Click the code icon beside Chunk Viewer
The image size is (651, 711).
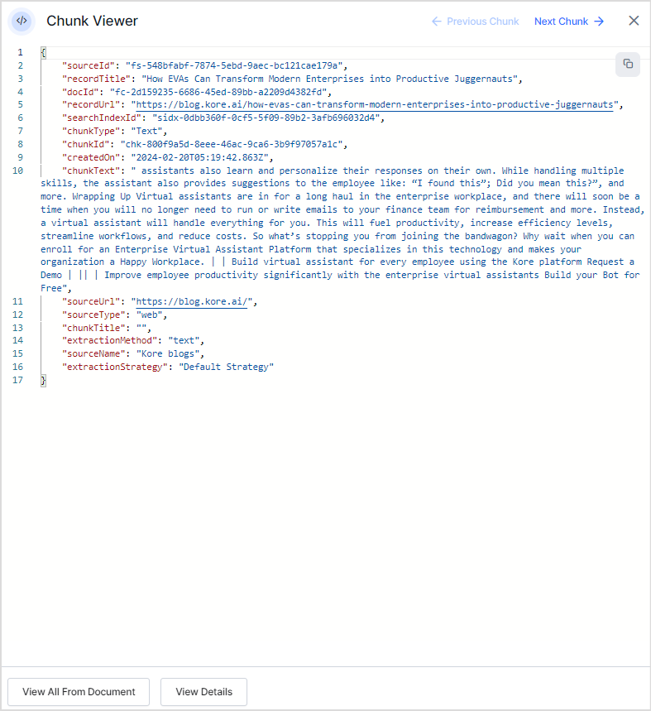[22, 21]
